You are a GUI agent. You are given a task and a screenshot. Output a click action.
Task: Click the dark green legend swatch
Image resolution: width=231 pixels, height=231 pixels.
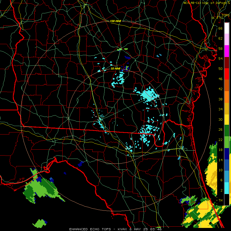click(227, 131)
